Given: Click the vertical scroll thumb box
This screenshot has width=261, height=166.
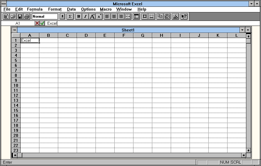Looking at the screenshot, I should pyautogui.click(x=248, y=41).
